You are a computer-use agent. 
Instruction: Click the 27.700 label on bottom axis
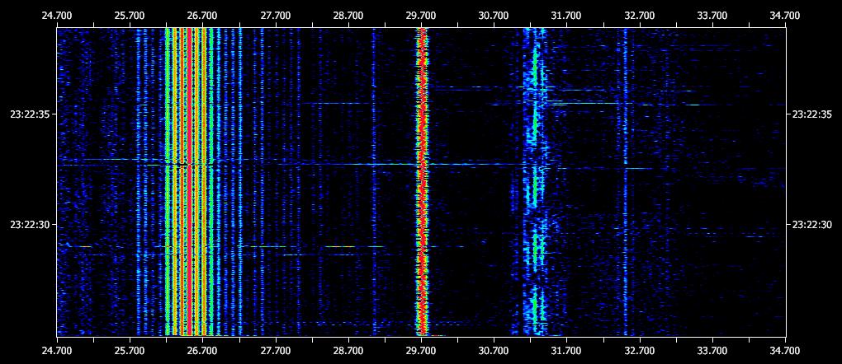pos(275,350)
